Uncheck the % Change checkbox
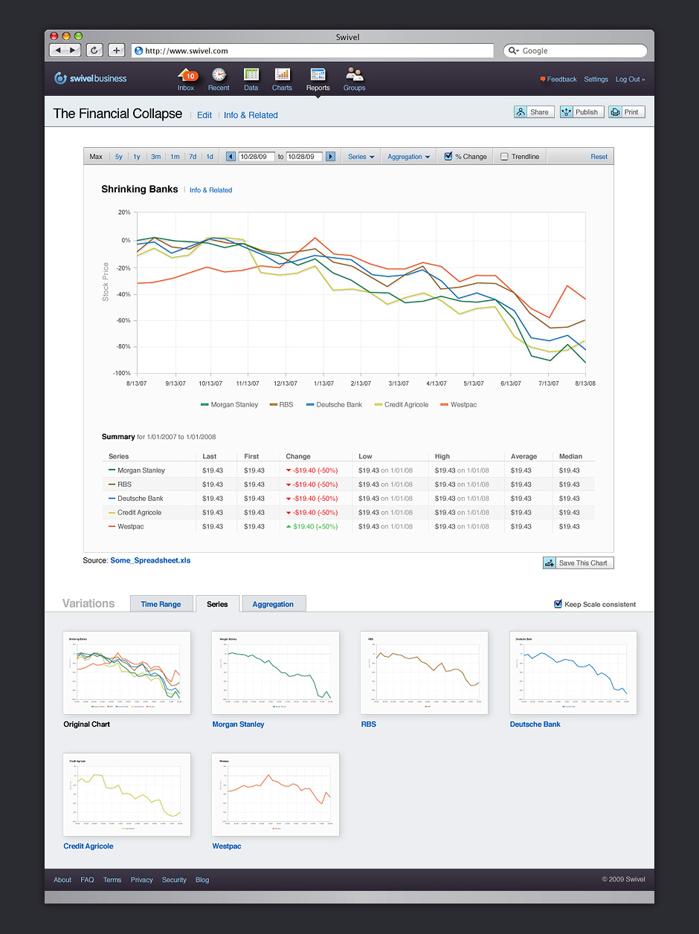699x934 pixels. tap(448, 157)
